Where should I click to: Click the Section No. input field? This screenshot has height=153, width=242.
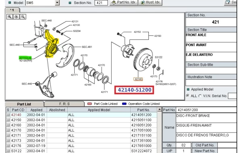tap(101, 3)
